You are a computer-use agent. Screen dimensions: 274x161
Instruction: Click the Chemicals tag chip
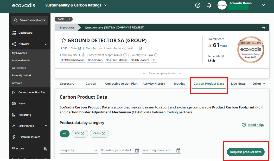click(95, 60)
